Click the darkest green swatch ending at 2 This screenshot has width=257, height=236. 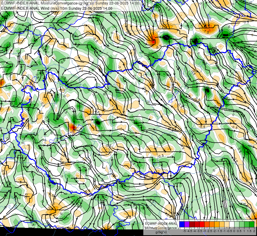click(x=252, y=224)
